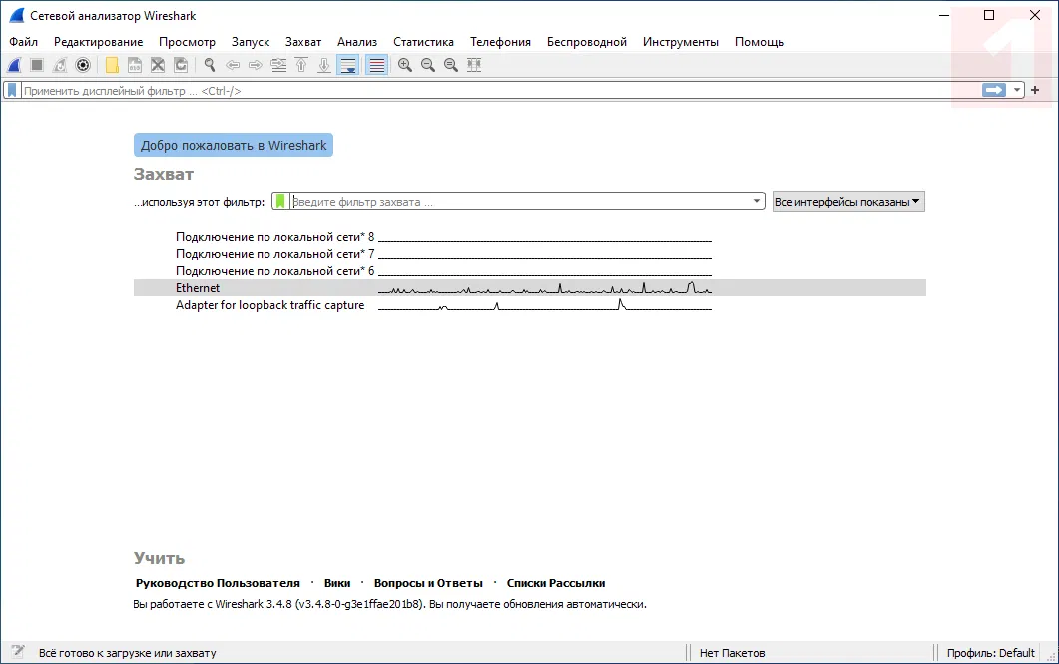1059x664 pixels.
Task: Open the Файл menu
Action: 24,42
